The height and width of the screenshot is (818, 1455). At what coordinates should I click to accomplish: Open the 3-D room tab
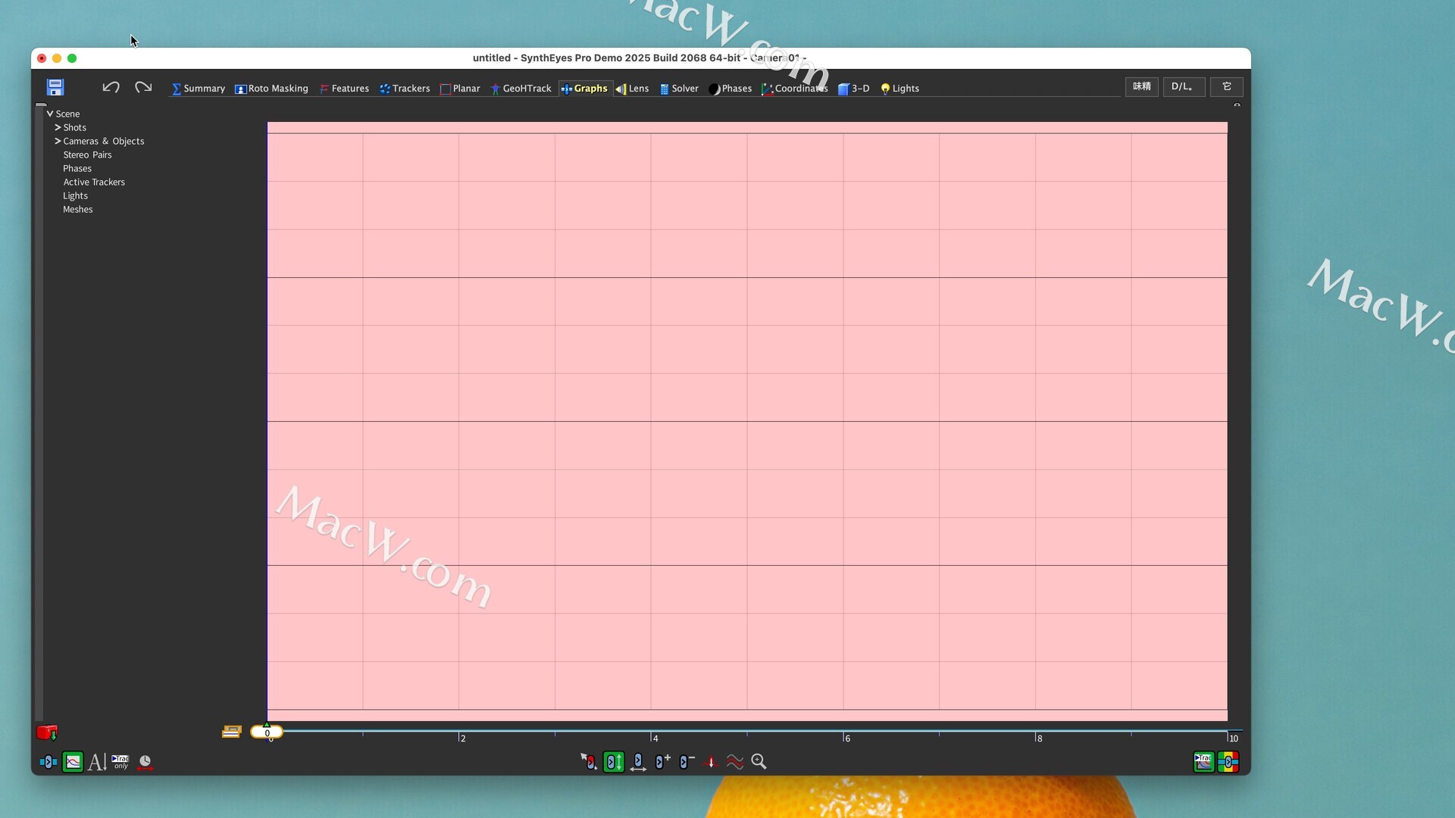coord(853,89)
